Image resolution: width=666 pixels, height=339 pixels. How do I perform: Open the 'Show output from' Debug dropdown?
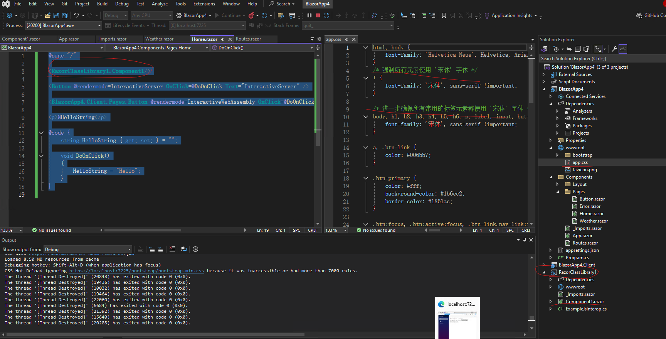88,250
